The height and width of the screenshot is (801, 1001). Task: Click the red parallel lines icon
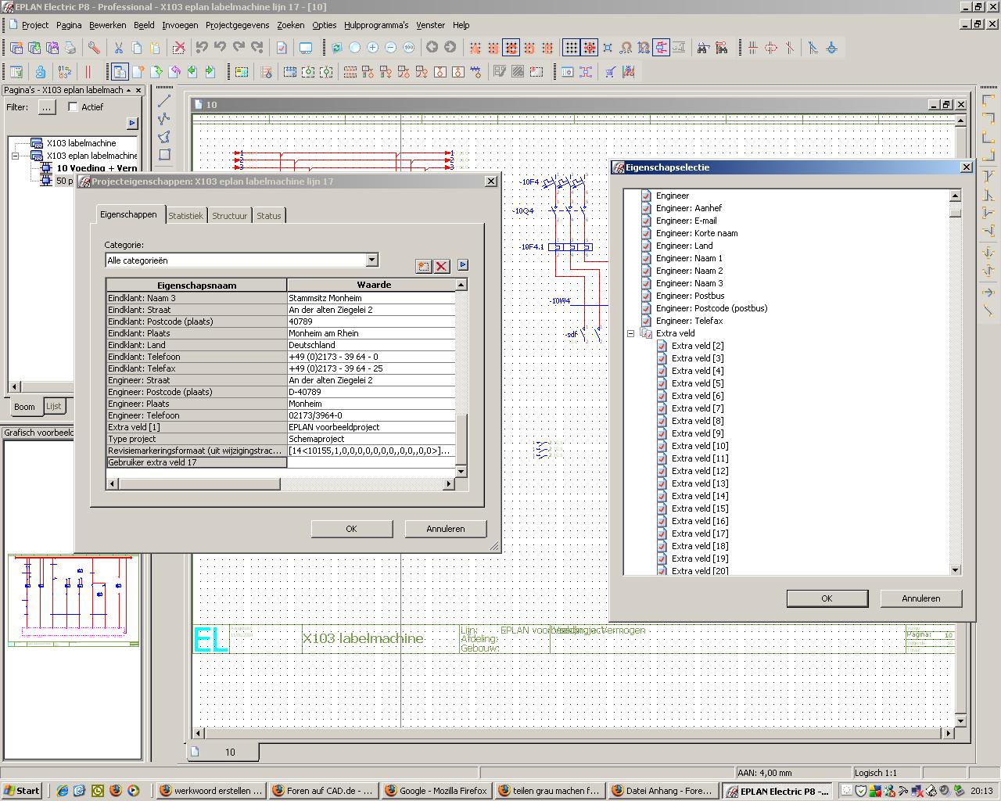[88, 72]
